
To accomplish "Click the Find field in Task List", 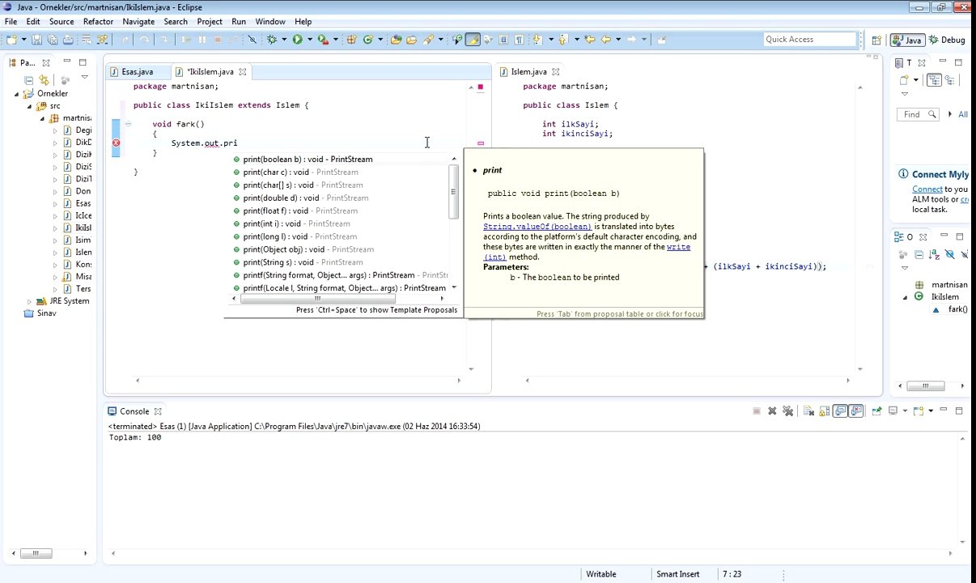I will tap(917, 115).
